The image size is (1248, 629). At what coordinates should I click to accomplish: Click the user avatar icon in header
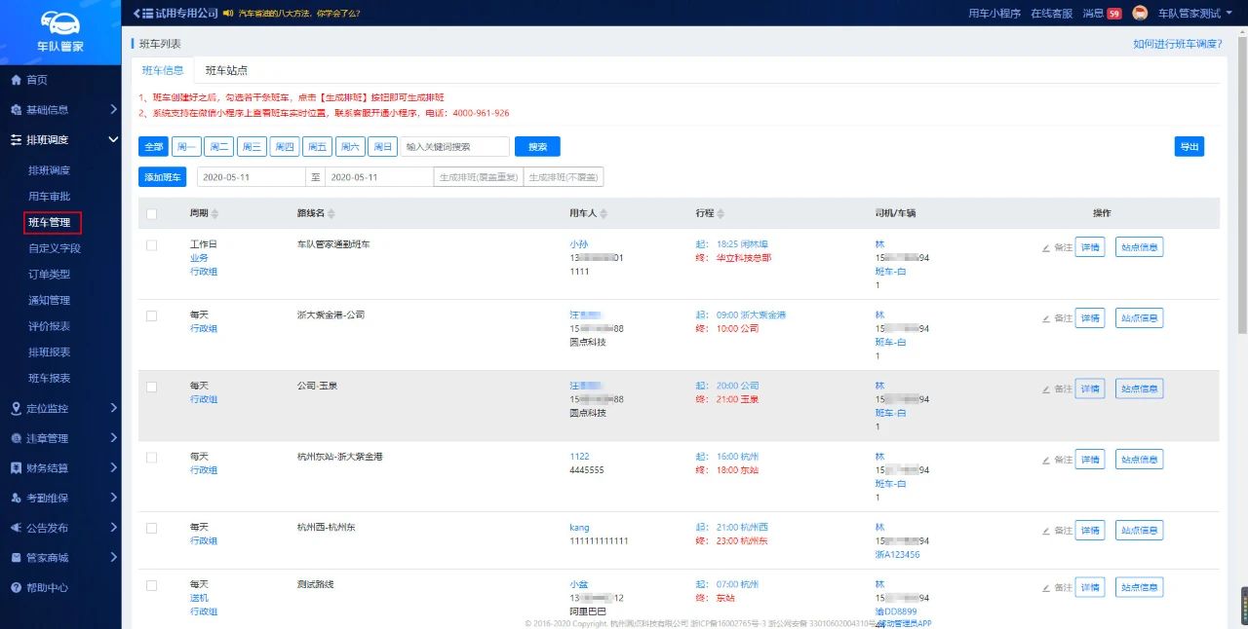pyautogui.click(x=1139, y=13)
